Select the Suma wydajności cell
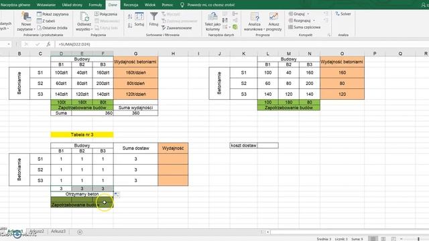The width and height of the screenshot is (429, 241). 135,108
